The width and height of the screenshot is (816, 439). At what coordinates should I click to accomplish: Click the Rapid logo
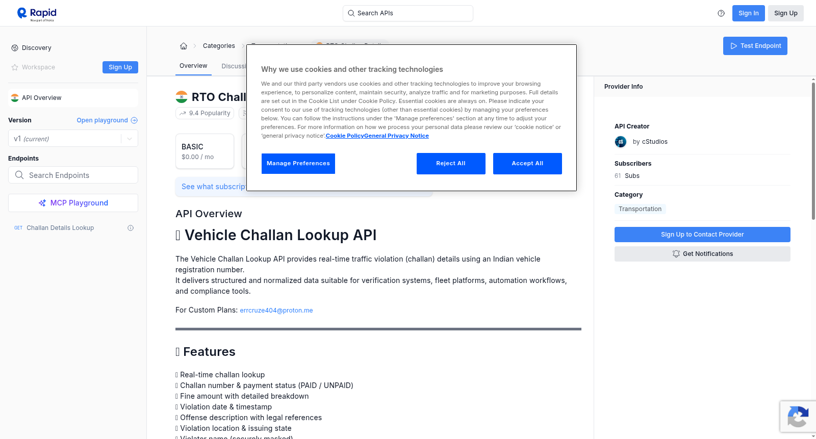click(x=37, y=14)
